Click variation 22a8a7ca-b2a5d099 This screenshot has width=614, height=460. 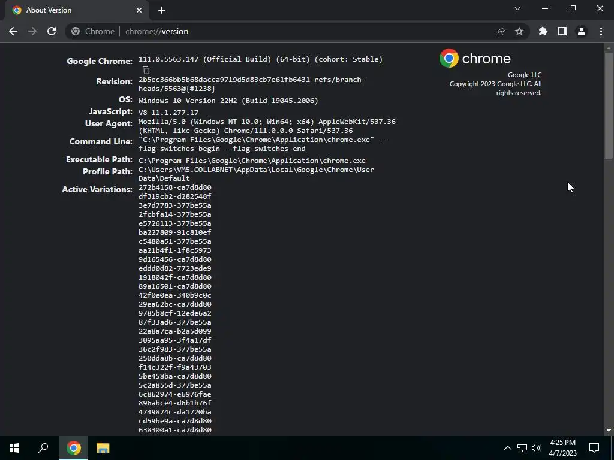[x=174, y=331]
